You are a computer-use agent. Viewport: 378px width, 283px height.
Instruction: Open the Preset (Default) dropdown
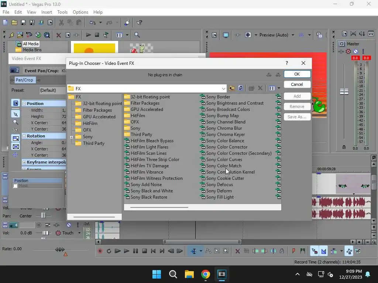[52, 90]
